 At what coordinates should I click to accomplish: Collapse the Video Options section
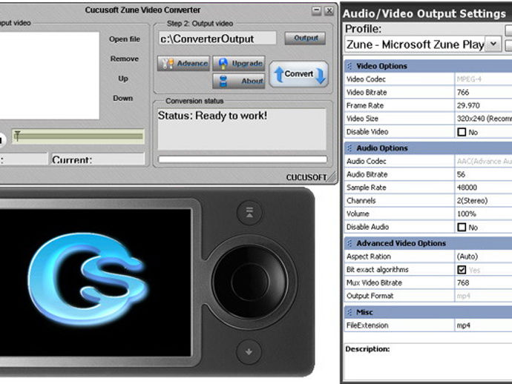349,66
